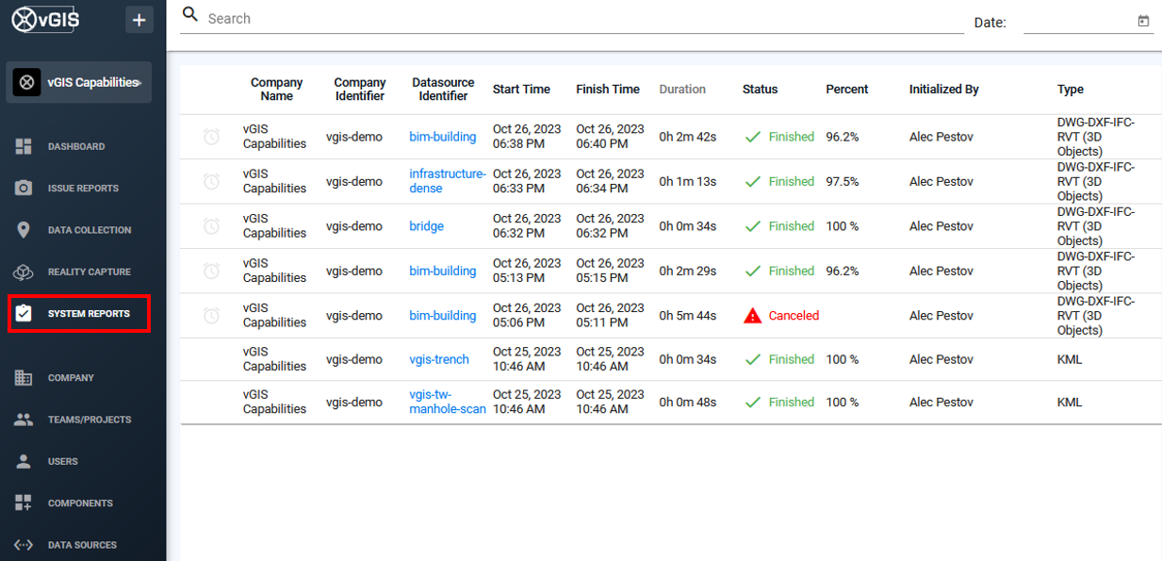Click the alarm icon for bridge row
1162x561 pixels.
click(212, 226)
